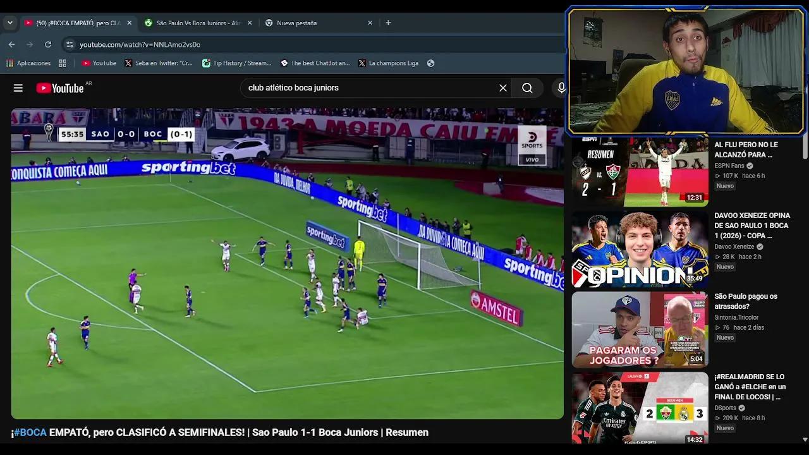Screen dimensions: 809x455
Task: Open ¡#REALMADRID SE LO GANÓ video title
Action: coord(750,387)
